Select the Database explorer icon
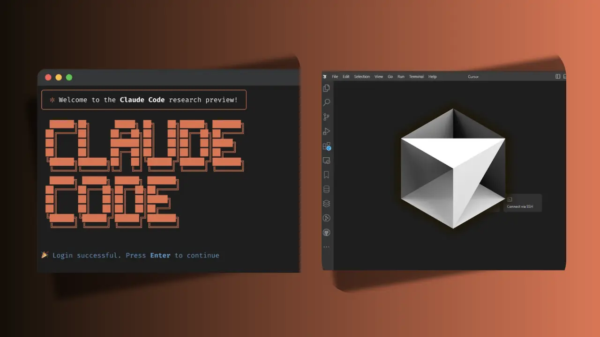 pos(327,189)
